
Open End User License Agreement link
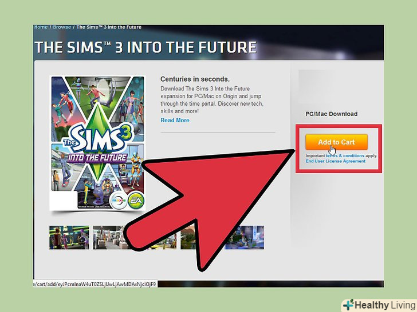pos(335,161)
